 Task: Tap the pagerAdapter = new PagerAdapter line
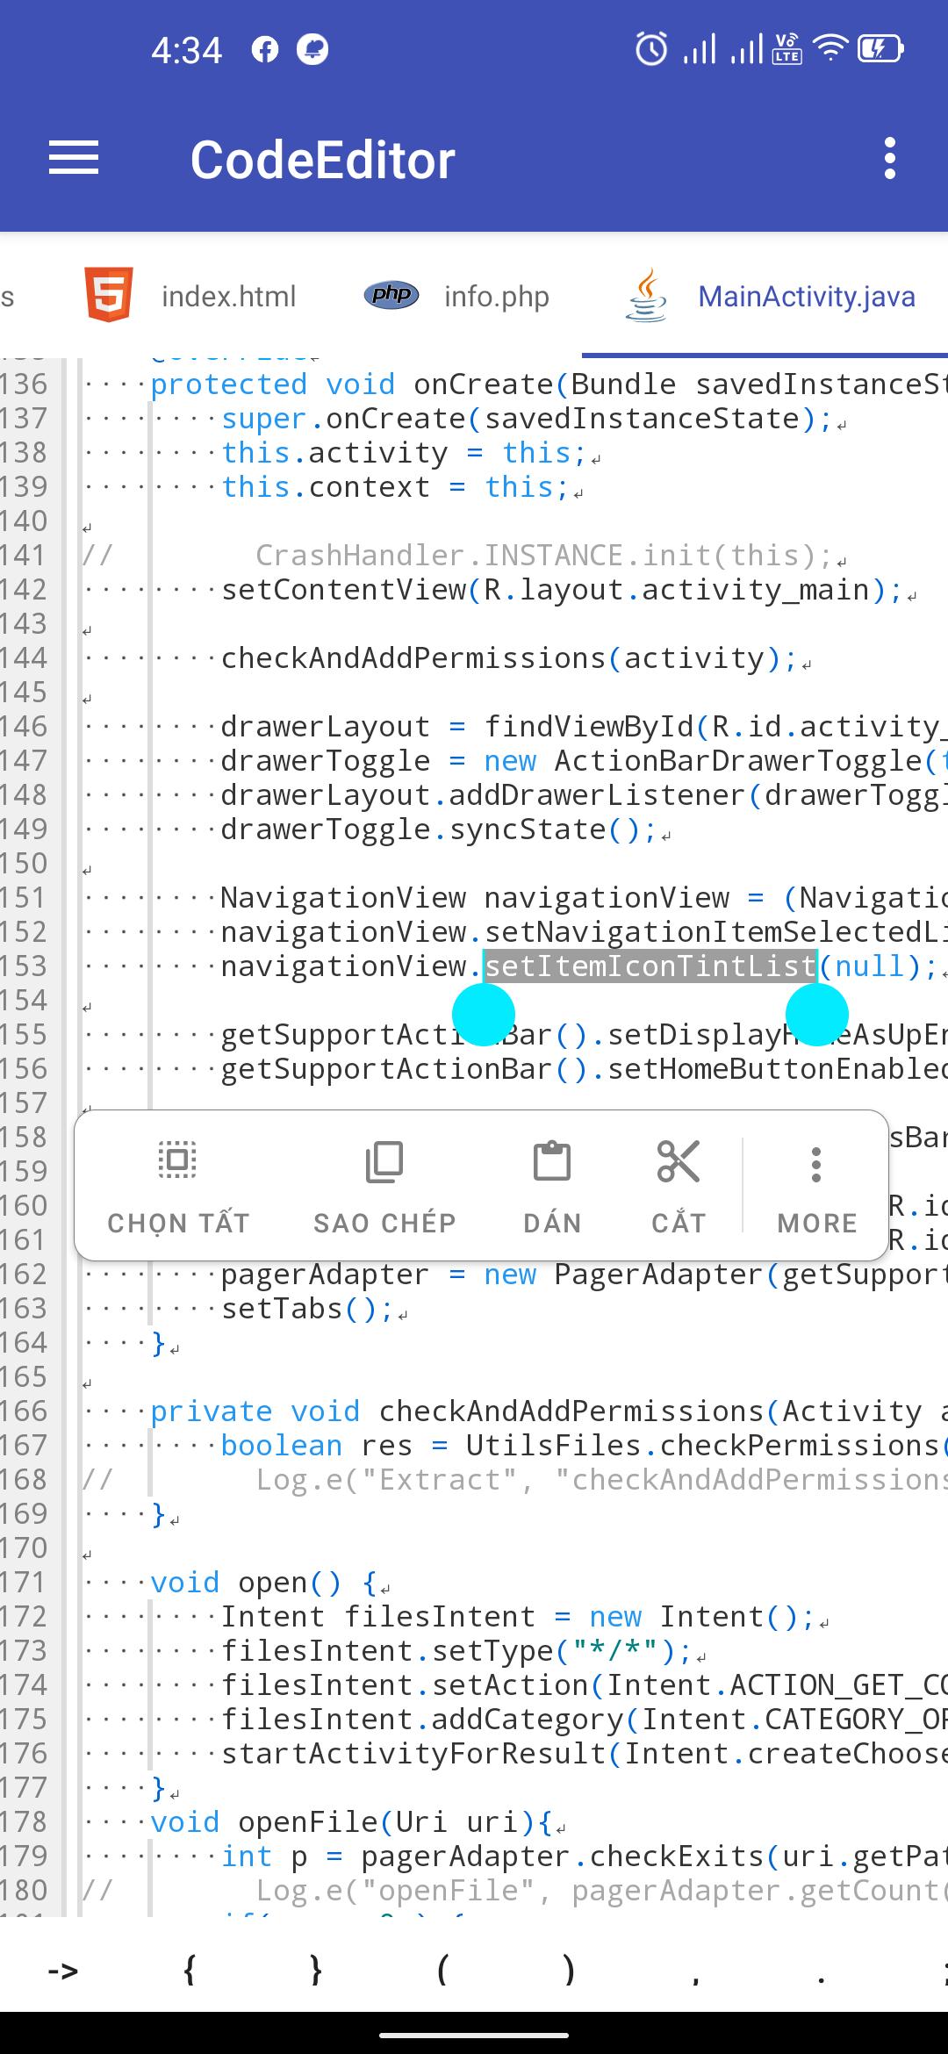point(584,1274)
